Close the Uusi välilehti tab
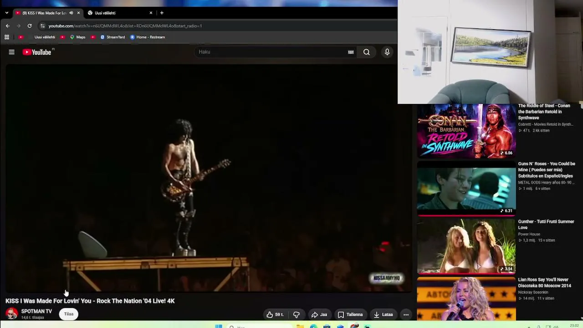Viewport: 583px width, 328px height. pos(151,13)
